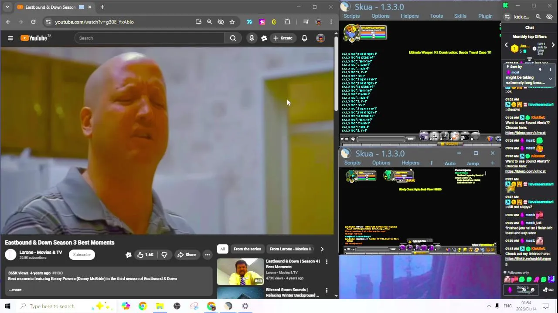Open Chrome zoom magnifier icon in address bar

point(209,22)
